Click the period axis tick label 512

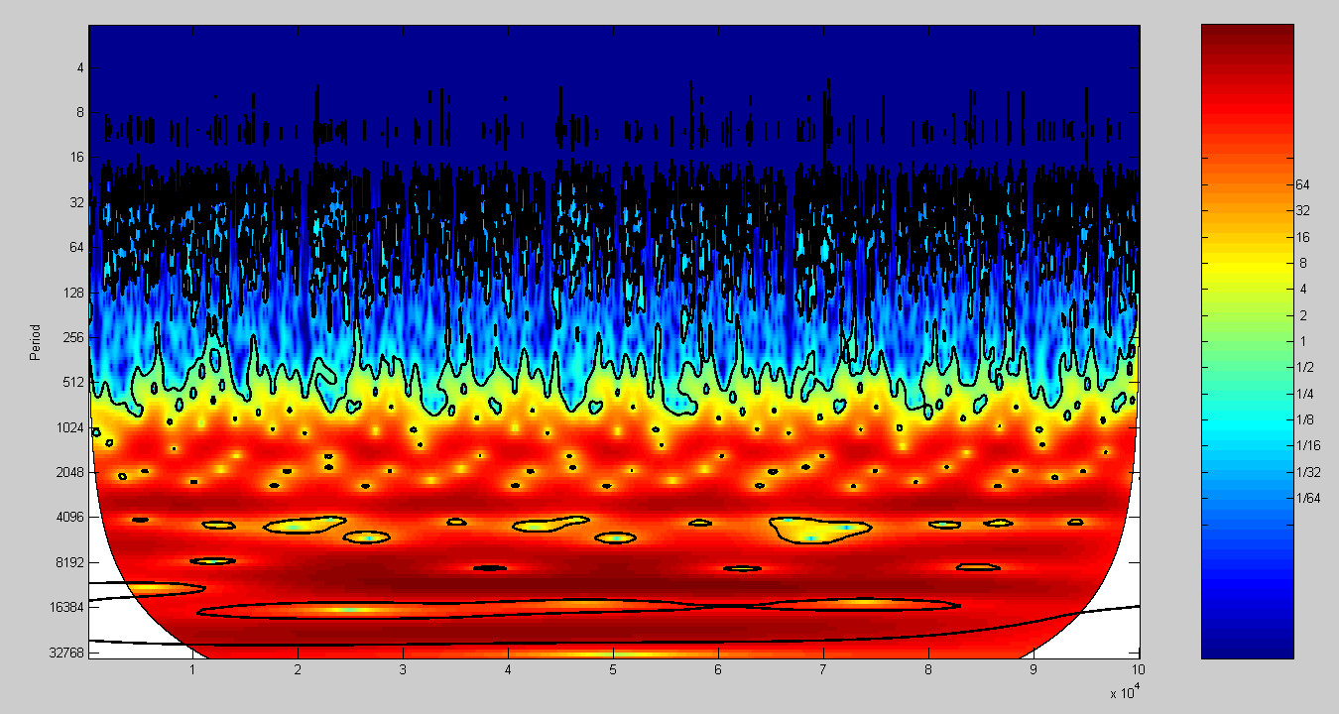click(x=74, y=383)
